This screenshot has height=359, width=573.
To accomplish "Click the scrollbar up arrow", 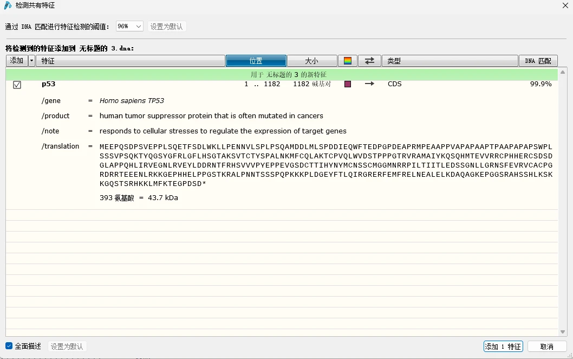I will pyautogui.click(x=562, y=72).
